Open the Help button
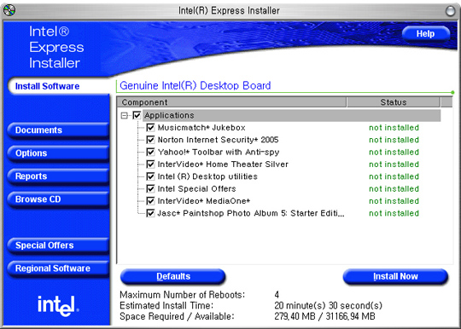This screenshot has height=329, width=461. click(x=425, y=34)
